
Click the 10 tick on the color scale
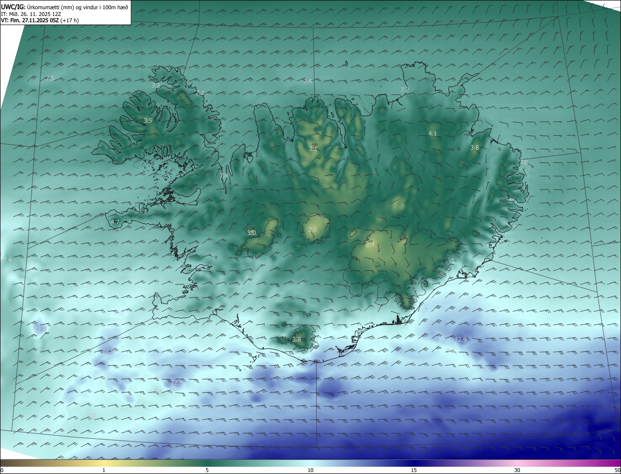click(310, 471)
